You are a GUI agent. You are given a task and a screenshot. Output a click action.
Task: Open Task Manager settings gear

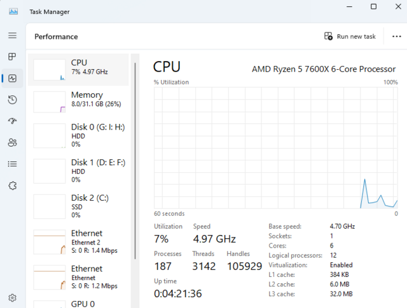pyautogui.click(x=12, y=297)
